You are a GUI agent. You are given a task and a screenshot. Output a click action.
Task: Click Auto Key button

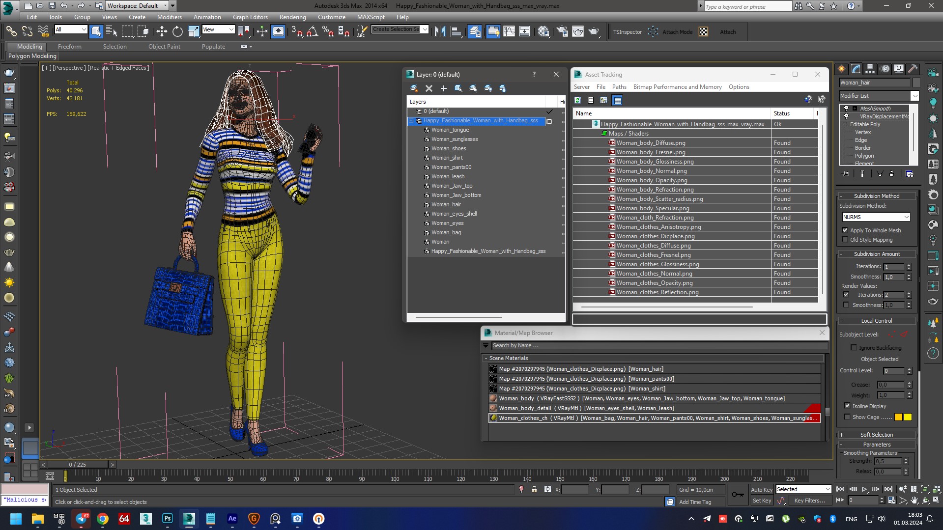(x=761, y=490)
